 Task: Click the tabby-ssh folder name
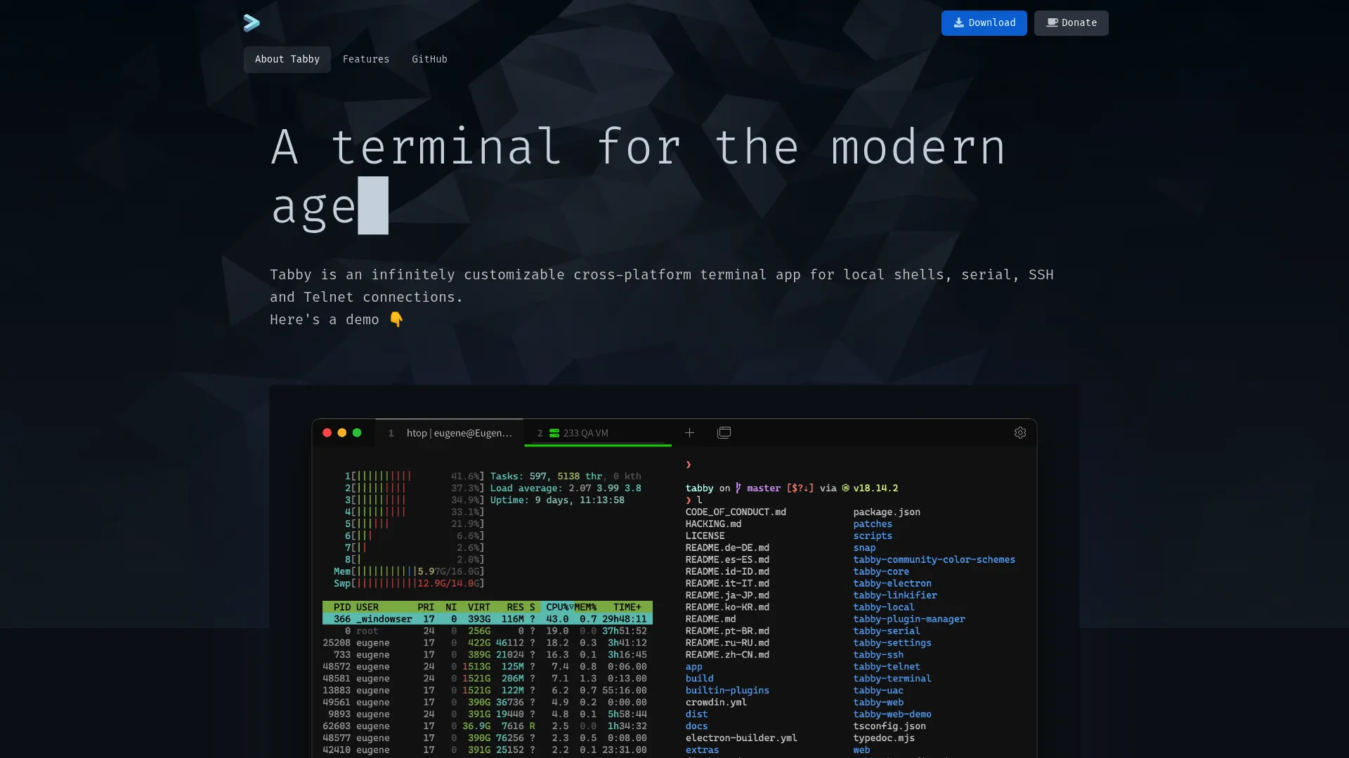(878, 656)
